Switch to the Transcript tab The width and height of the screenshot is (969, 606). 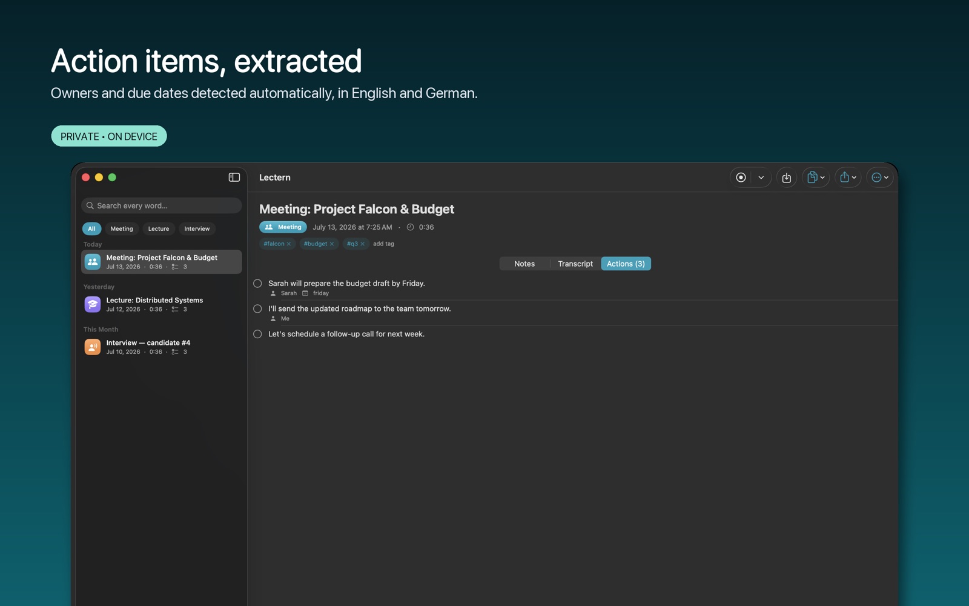tap(575, 264)
